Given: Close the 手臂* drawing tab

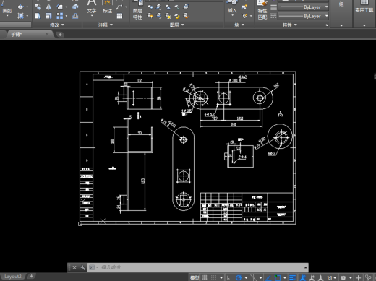Looking at the screenshot, I should click(x=47, y=35).
